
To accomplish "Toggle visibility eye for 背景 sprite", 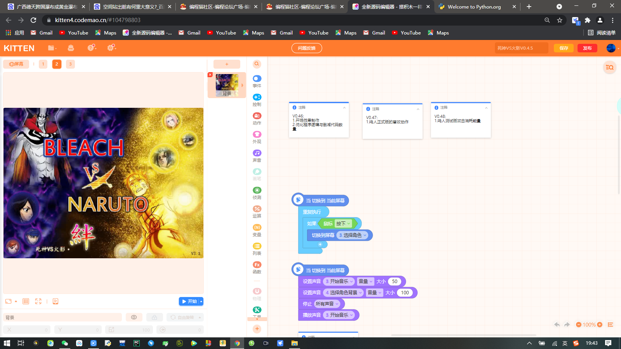I will [x=134, y=317].
